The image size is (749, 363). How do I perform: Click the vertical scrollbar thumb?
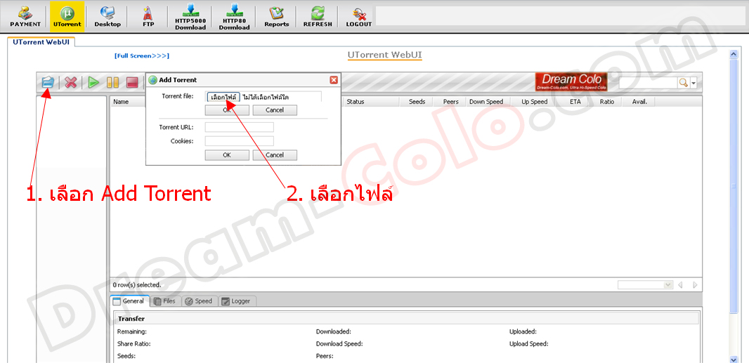(x=734, y=186)
